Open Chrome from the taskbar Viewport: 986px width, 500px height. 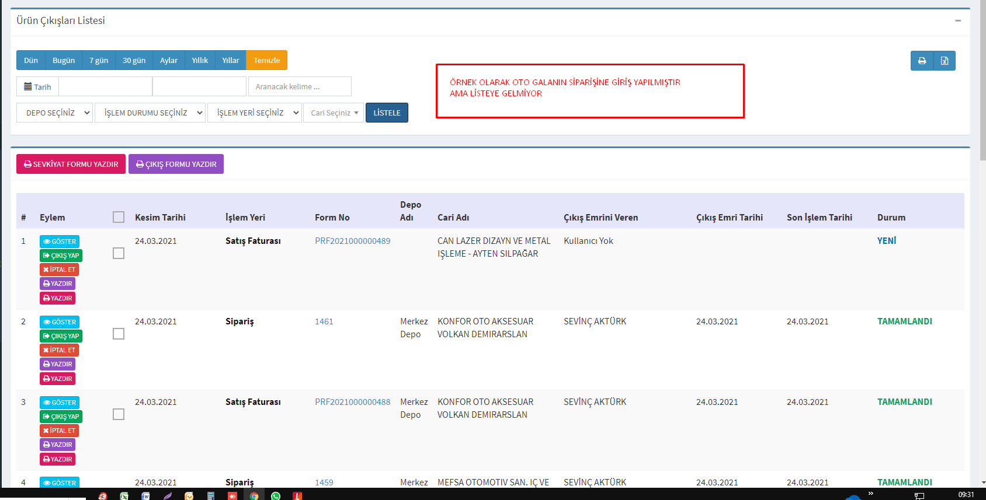(254, 495)
